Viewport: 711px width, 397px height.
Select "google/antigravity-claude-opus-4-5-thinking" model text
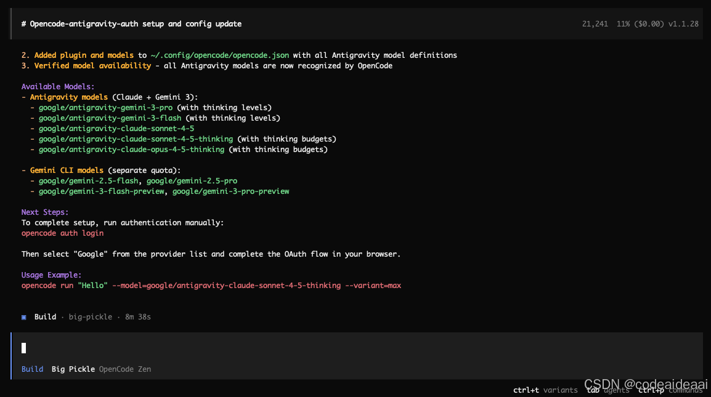(131, 149)
